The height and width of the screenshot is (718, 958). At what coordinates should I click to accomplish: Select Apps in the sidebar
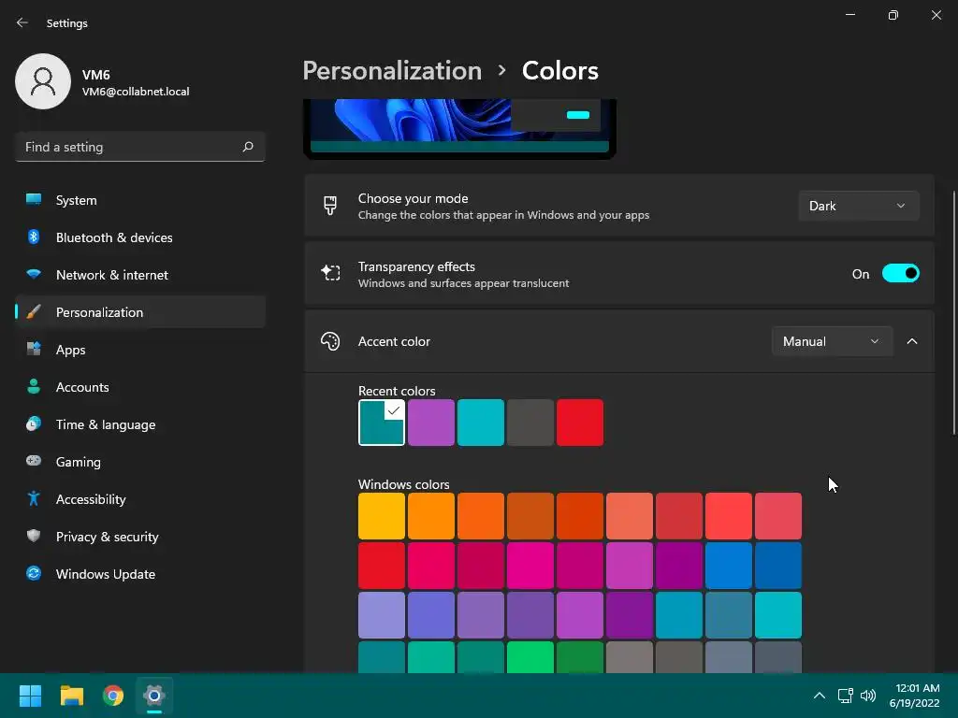[x=140, y=350]
